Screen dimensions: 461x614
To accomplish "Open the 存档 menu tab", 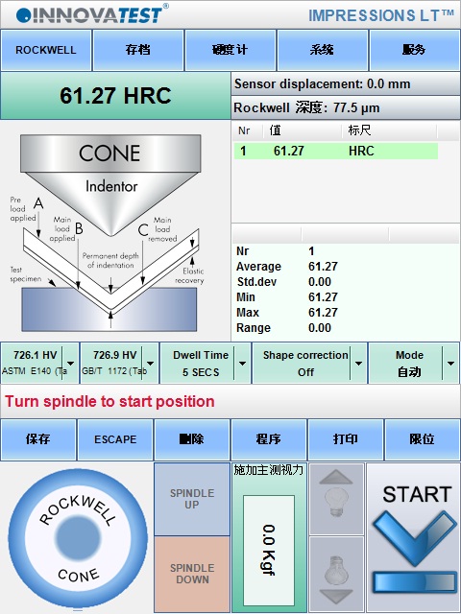I will pos(138,50).
